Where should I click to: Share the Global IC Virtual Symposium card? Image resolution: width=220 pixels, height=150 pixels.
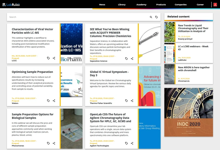point(132,101)
